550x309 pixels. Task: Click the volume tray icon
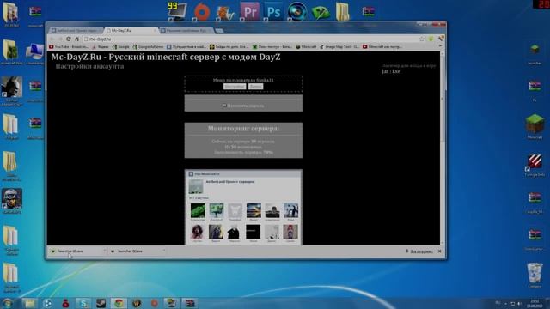tap(519, 303)
